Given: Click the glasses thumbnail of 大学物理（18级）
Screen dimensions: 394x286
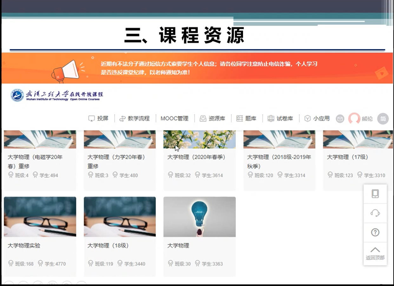Looking at the screenshot, I should (x=120, y=217).
